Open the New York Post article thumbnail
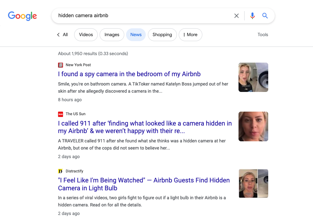Image resolution: width=313 pixels, height=220 pixels. point(253,77)
